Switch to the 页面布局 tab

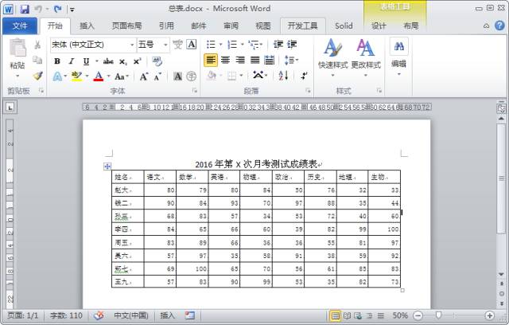[127, 25]
